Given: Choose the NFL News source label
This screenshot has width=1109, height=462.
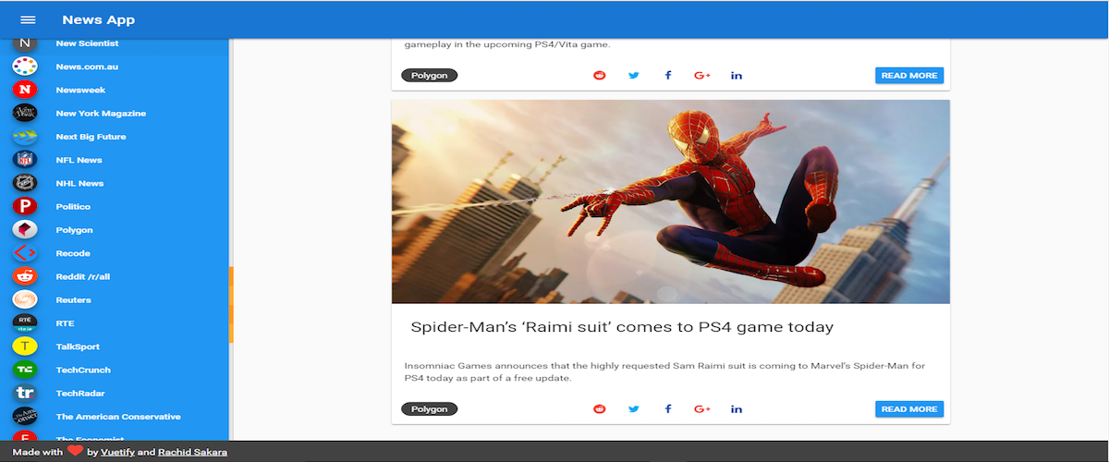Looking at the screenshot, I should (79, 160).
